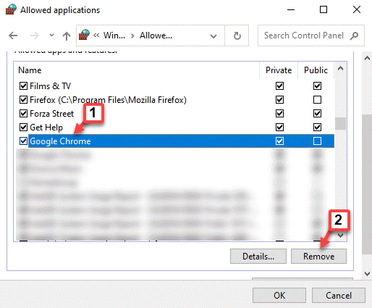Open the recent locations dropdown arrow
372x308 pixels.
(51, 36)
